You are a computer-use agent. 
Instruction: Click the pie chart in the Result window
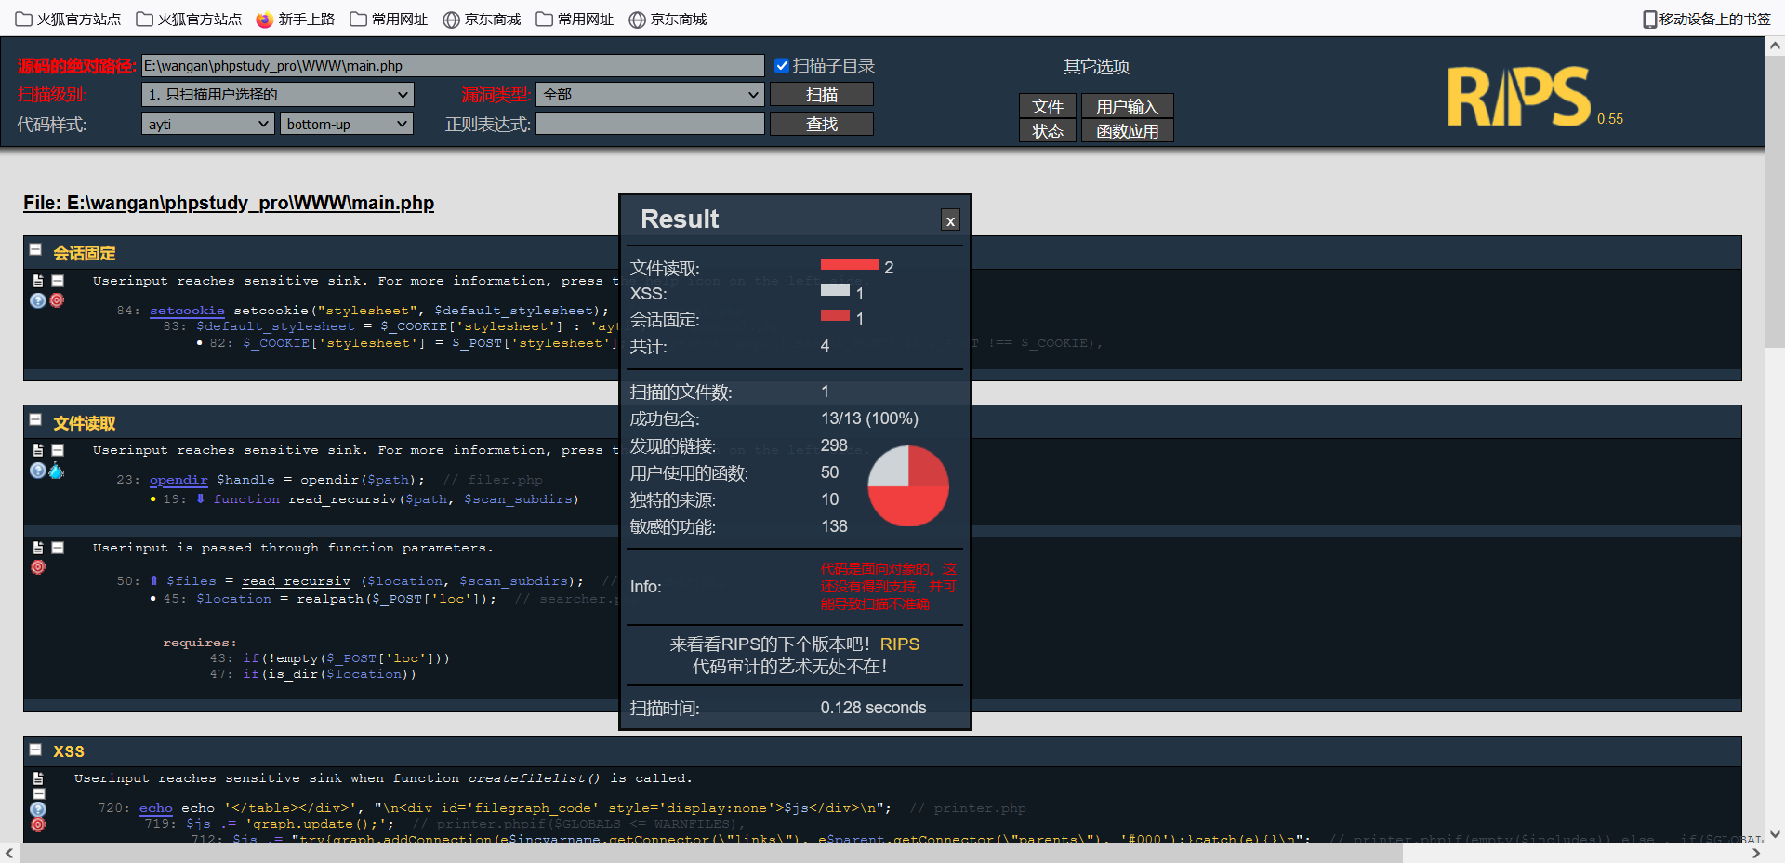pos(907,485)
